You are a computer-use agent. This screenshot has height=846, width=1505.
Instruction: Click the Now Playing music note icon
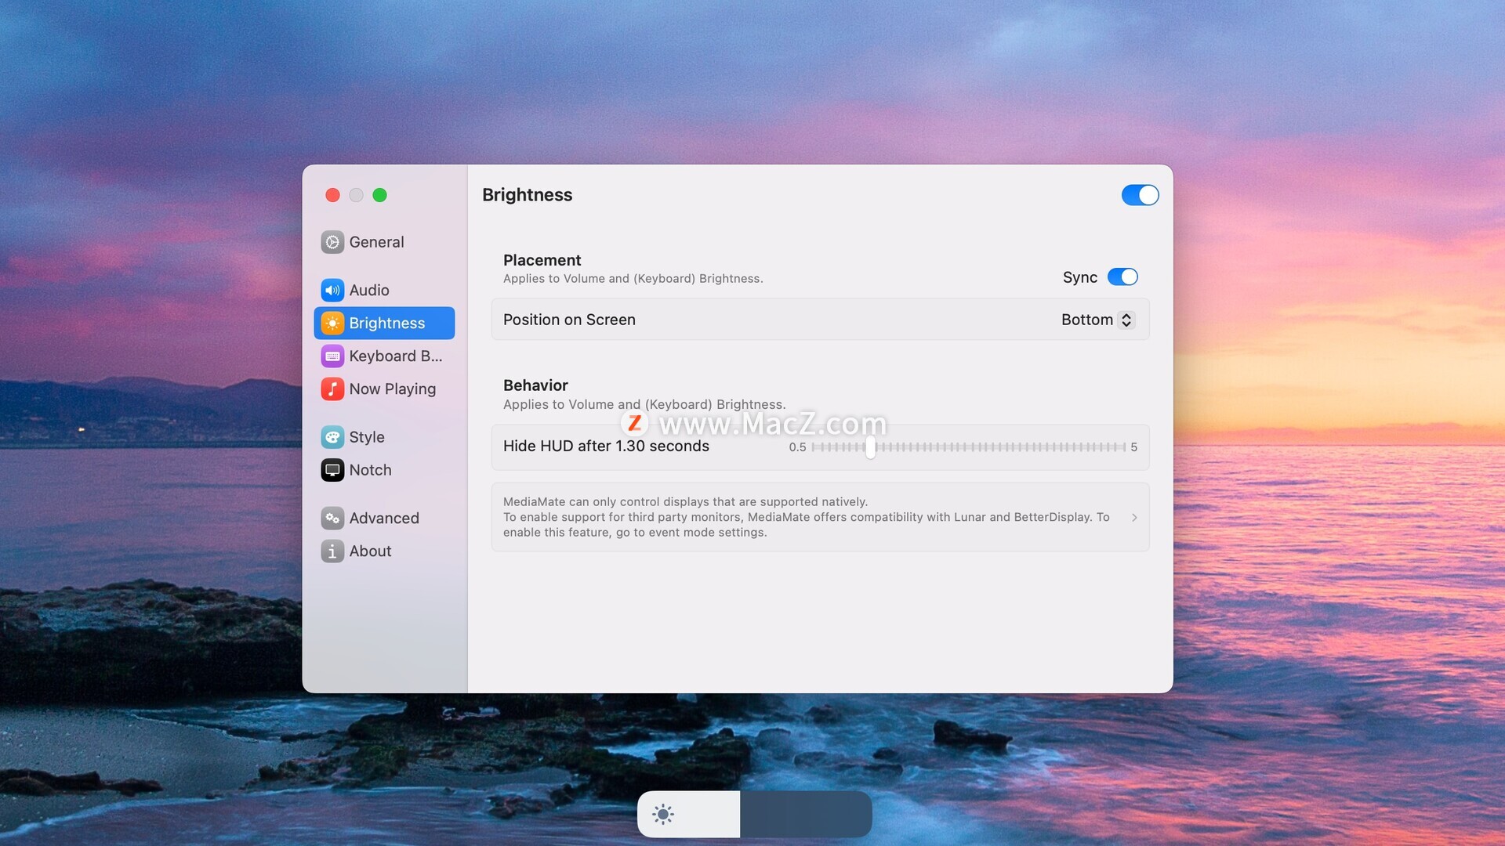click(332, 389)
